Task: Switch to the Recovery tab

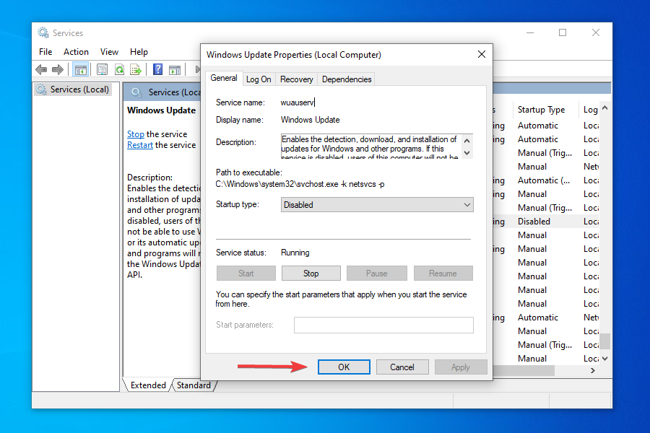Action: coord(296,79)
